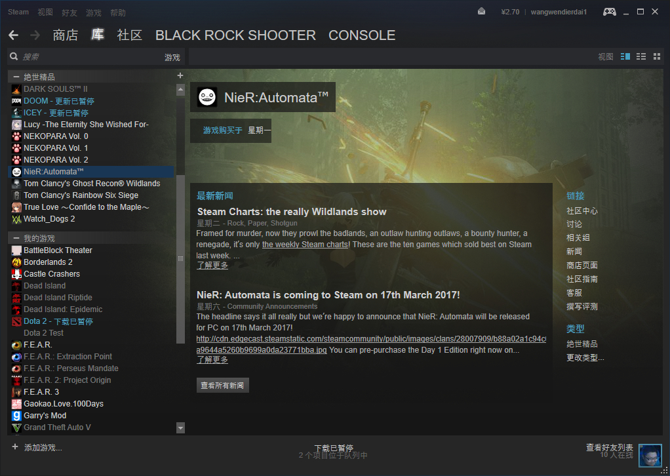Image resolution: width=670 pixels, height=476 pixels.
Task: Click 了解更多 under NieR release news
Action: coord(212,360)
